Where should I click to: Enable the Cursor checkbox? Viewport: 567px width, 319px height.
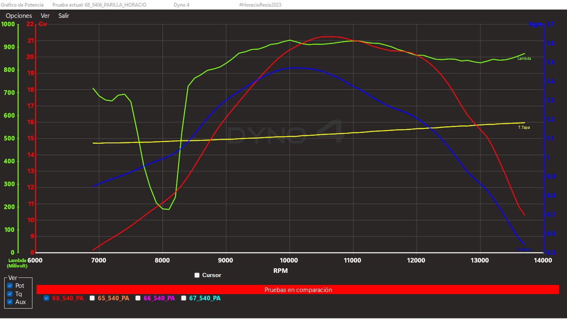(197, 275)
